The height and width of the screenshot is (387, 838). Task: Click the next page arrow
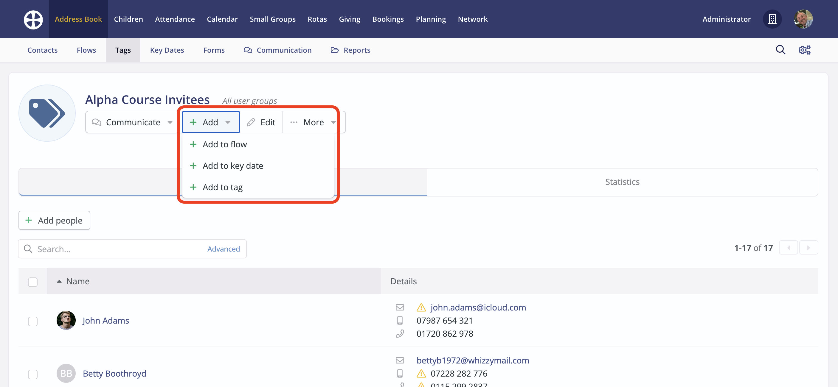click(x=808, y=248)
